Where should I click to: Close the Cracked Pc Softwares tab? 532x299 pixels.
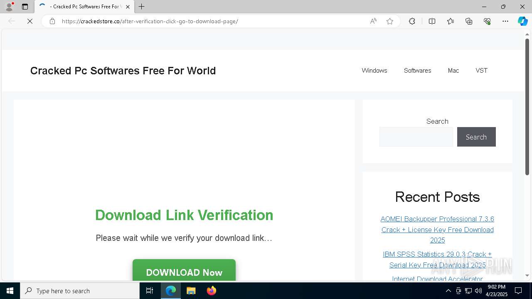point(128,7)
